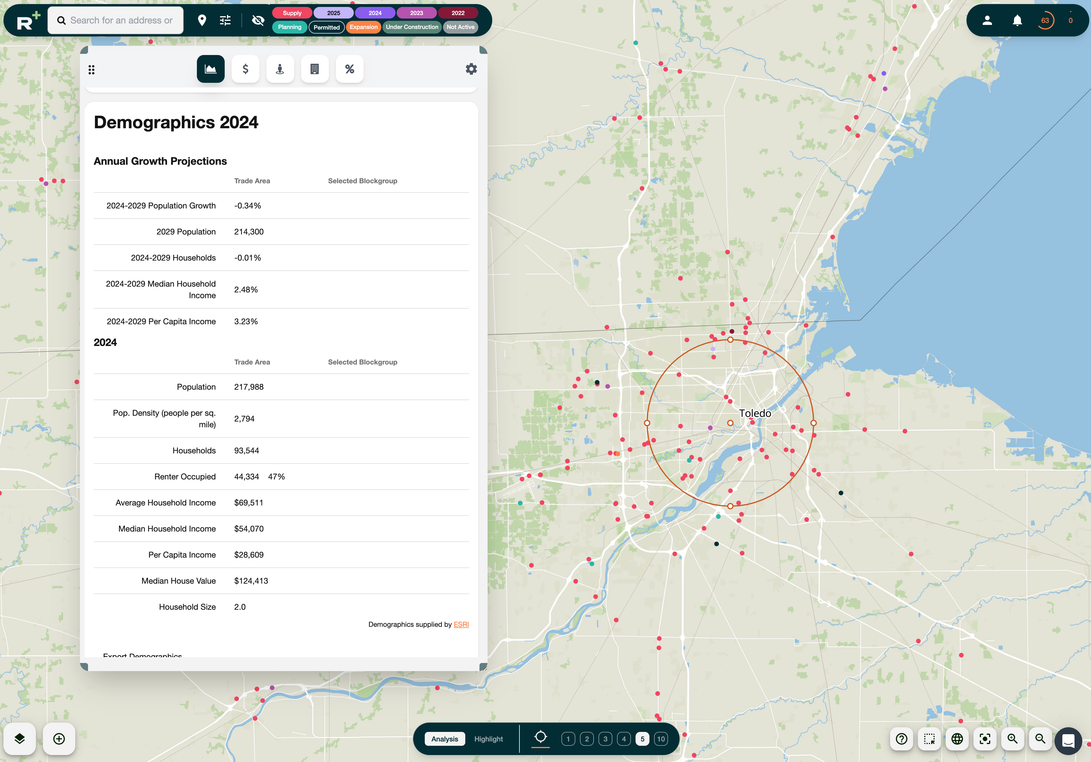Open the ESRI link
The image size is (1091, 762).
pos(461,624)
